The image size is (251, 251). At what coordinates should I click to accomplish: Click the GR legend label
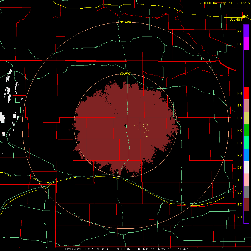click(x=239, y=106)
